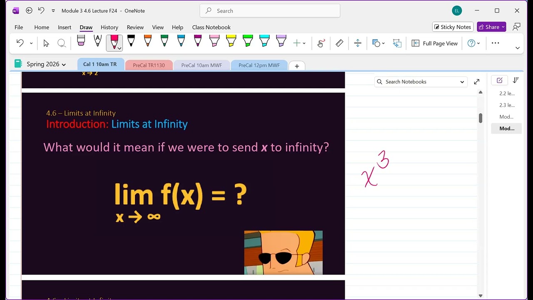Screen dimensions: 533x300
Task: Open the History ribbon tab
Action: point(110,27)
